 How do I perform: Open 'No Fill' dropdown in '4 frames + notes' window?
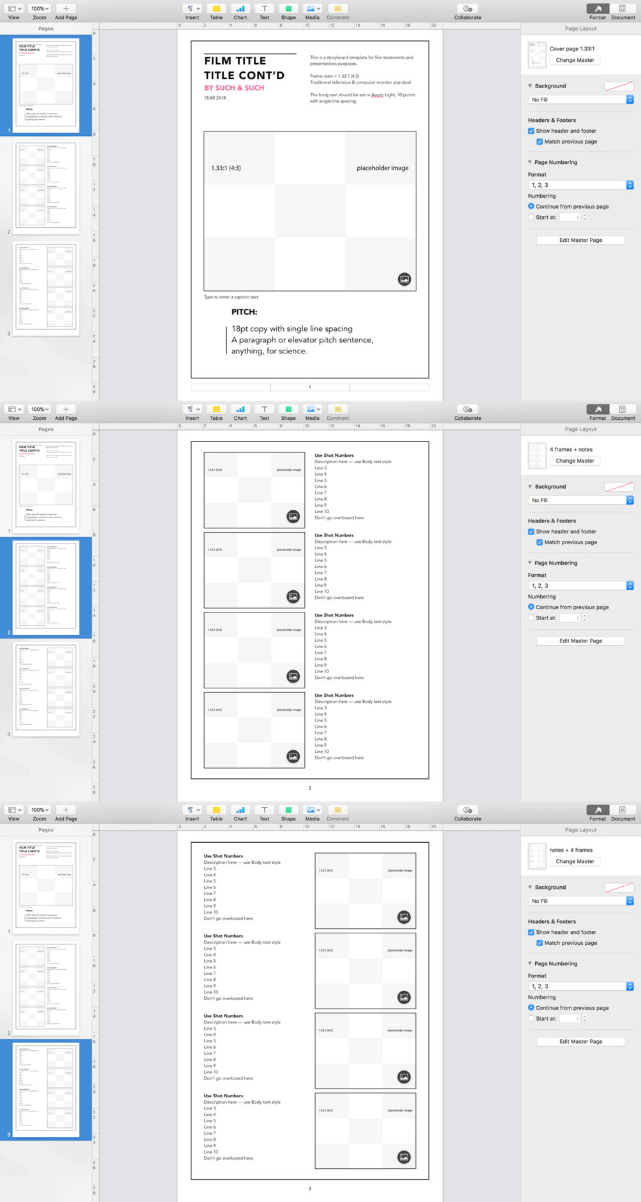click(581, 500)
